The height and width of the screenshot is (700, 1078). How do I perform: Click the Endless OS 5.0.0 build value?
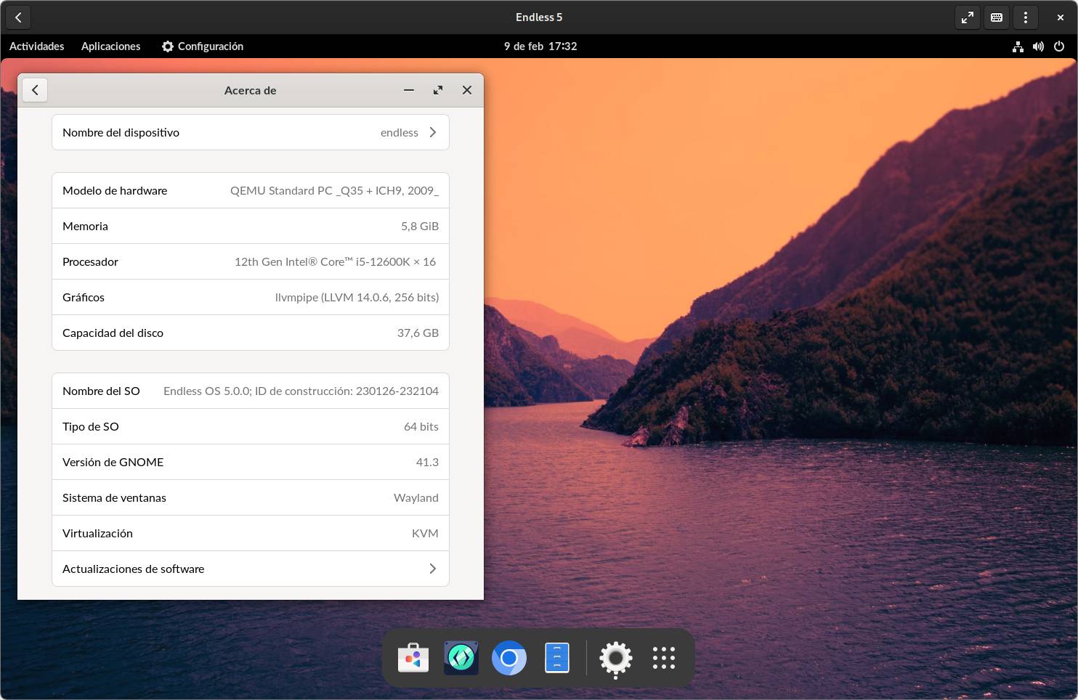point(301,391)
